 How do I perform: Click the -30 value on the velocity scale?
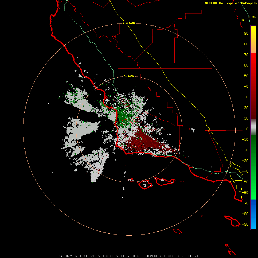(245, 161)
